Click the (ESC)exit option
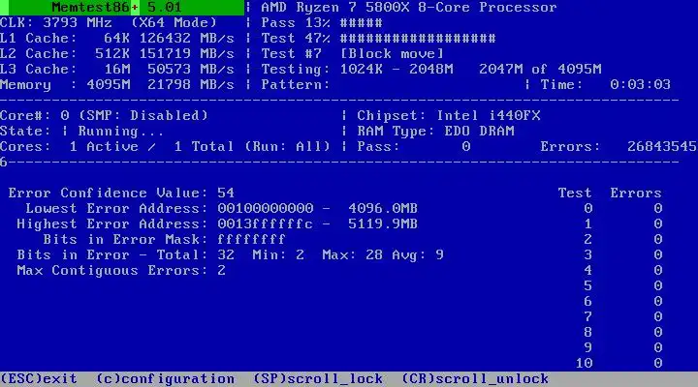The height and width of the screenshot is (387, 698). pyautogui.click(x=39, y=379)
